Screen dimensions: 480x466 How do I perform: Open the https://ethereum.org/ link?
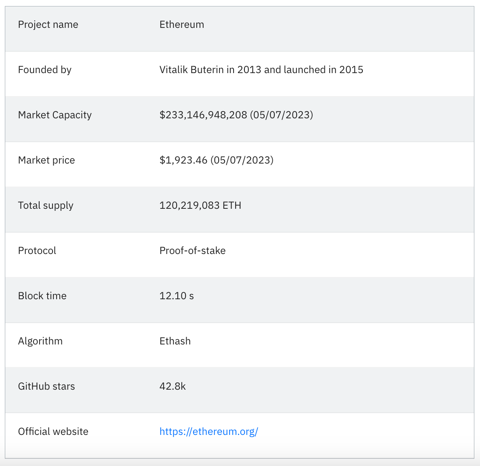(209, 431)
